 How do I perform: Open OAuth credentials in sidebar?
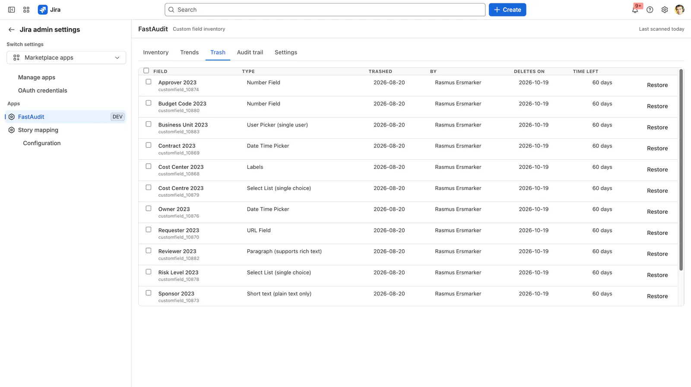(x=43, y=90)
